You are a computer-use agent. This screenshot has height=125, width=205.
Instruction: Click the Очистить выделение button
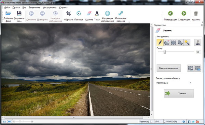point(169,68)
